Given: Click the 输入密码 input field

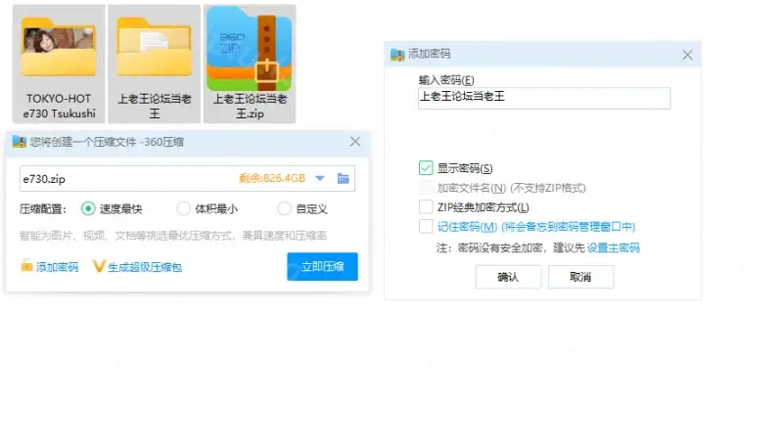Looking at the screenshot, I should [544, 98].
